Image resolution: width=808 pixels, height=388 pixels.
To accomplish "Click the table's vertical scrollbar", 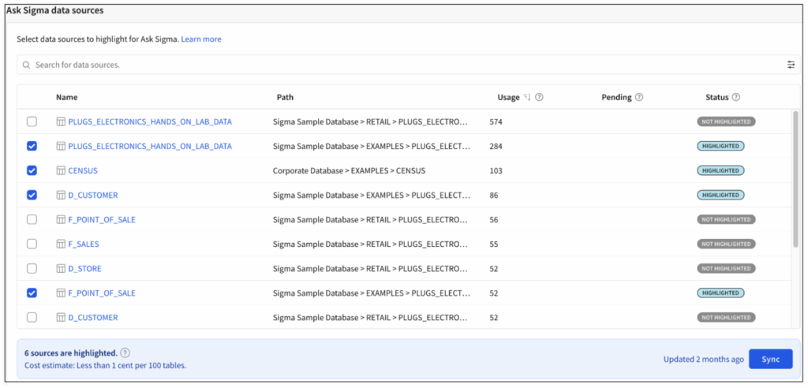I will [795, 181].
